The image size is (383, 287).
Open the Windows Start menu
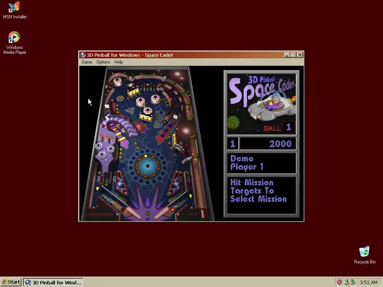[x=11, y=282]
